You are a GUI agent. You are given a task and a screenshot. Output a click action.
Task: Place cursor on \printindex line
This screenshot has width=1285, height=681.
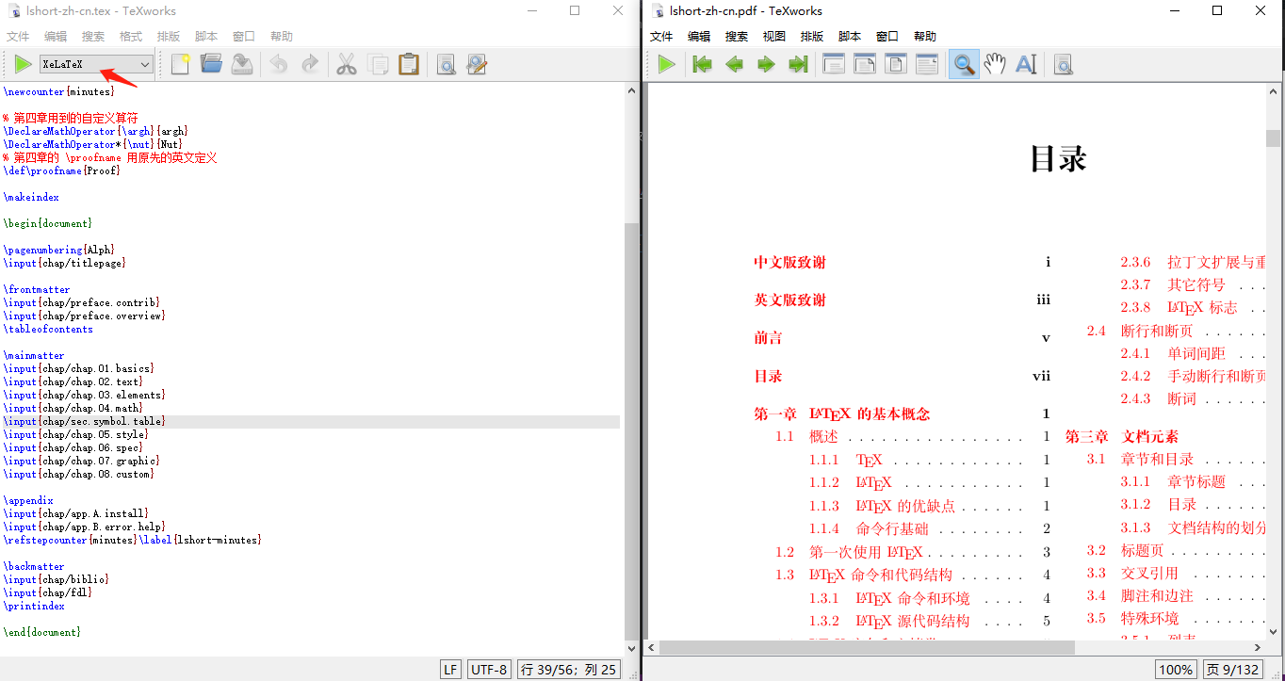pos(34,606)
